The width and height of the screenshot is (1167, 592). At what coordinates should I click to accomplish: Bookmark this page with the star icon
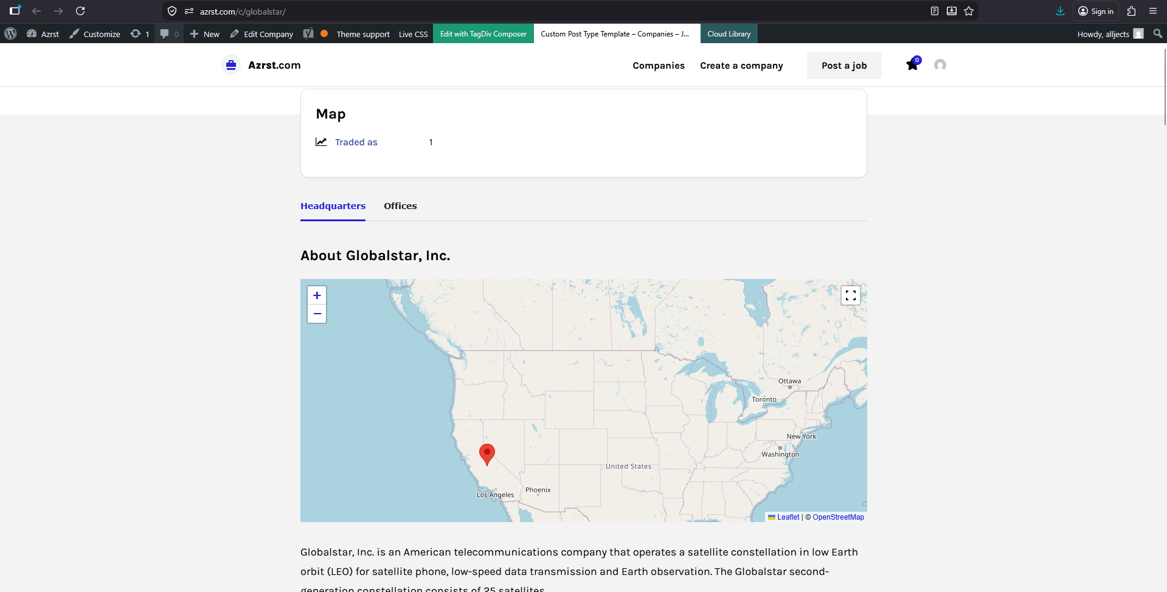969,11
